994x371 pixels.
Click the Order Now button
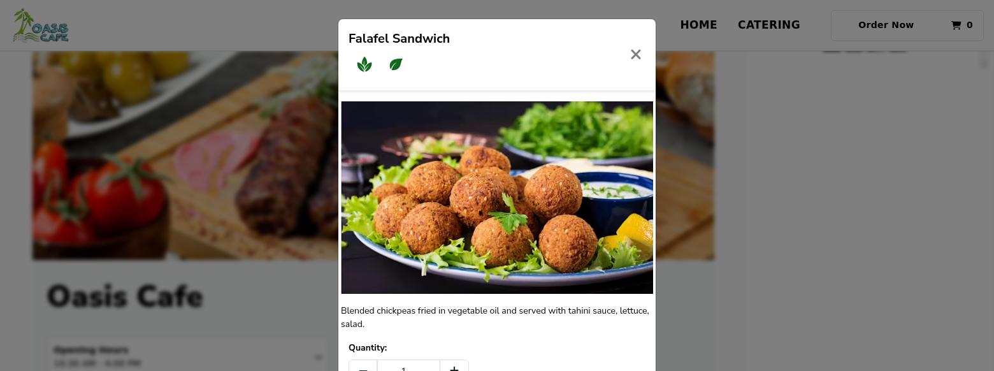[886, 25]
